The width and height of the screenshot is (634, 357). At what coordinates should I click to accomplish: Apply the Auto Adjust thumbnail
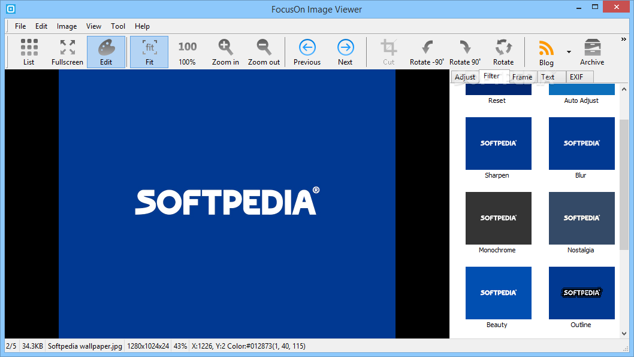(581, 90)
